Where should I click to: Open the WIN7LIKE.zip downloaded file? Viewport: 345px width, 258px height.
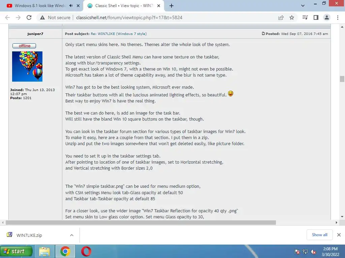tap(29, 235)
